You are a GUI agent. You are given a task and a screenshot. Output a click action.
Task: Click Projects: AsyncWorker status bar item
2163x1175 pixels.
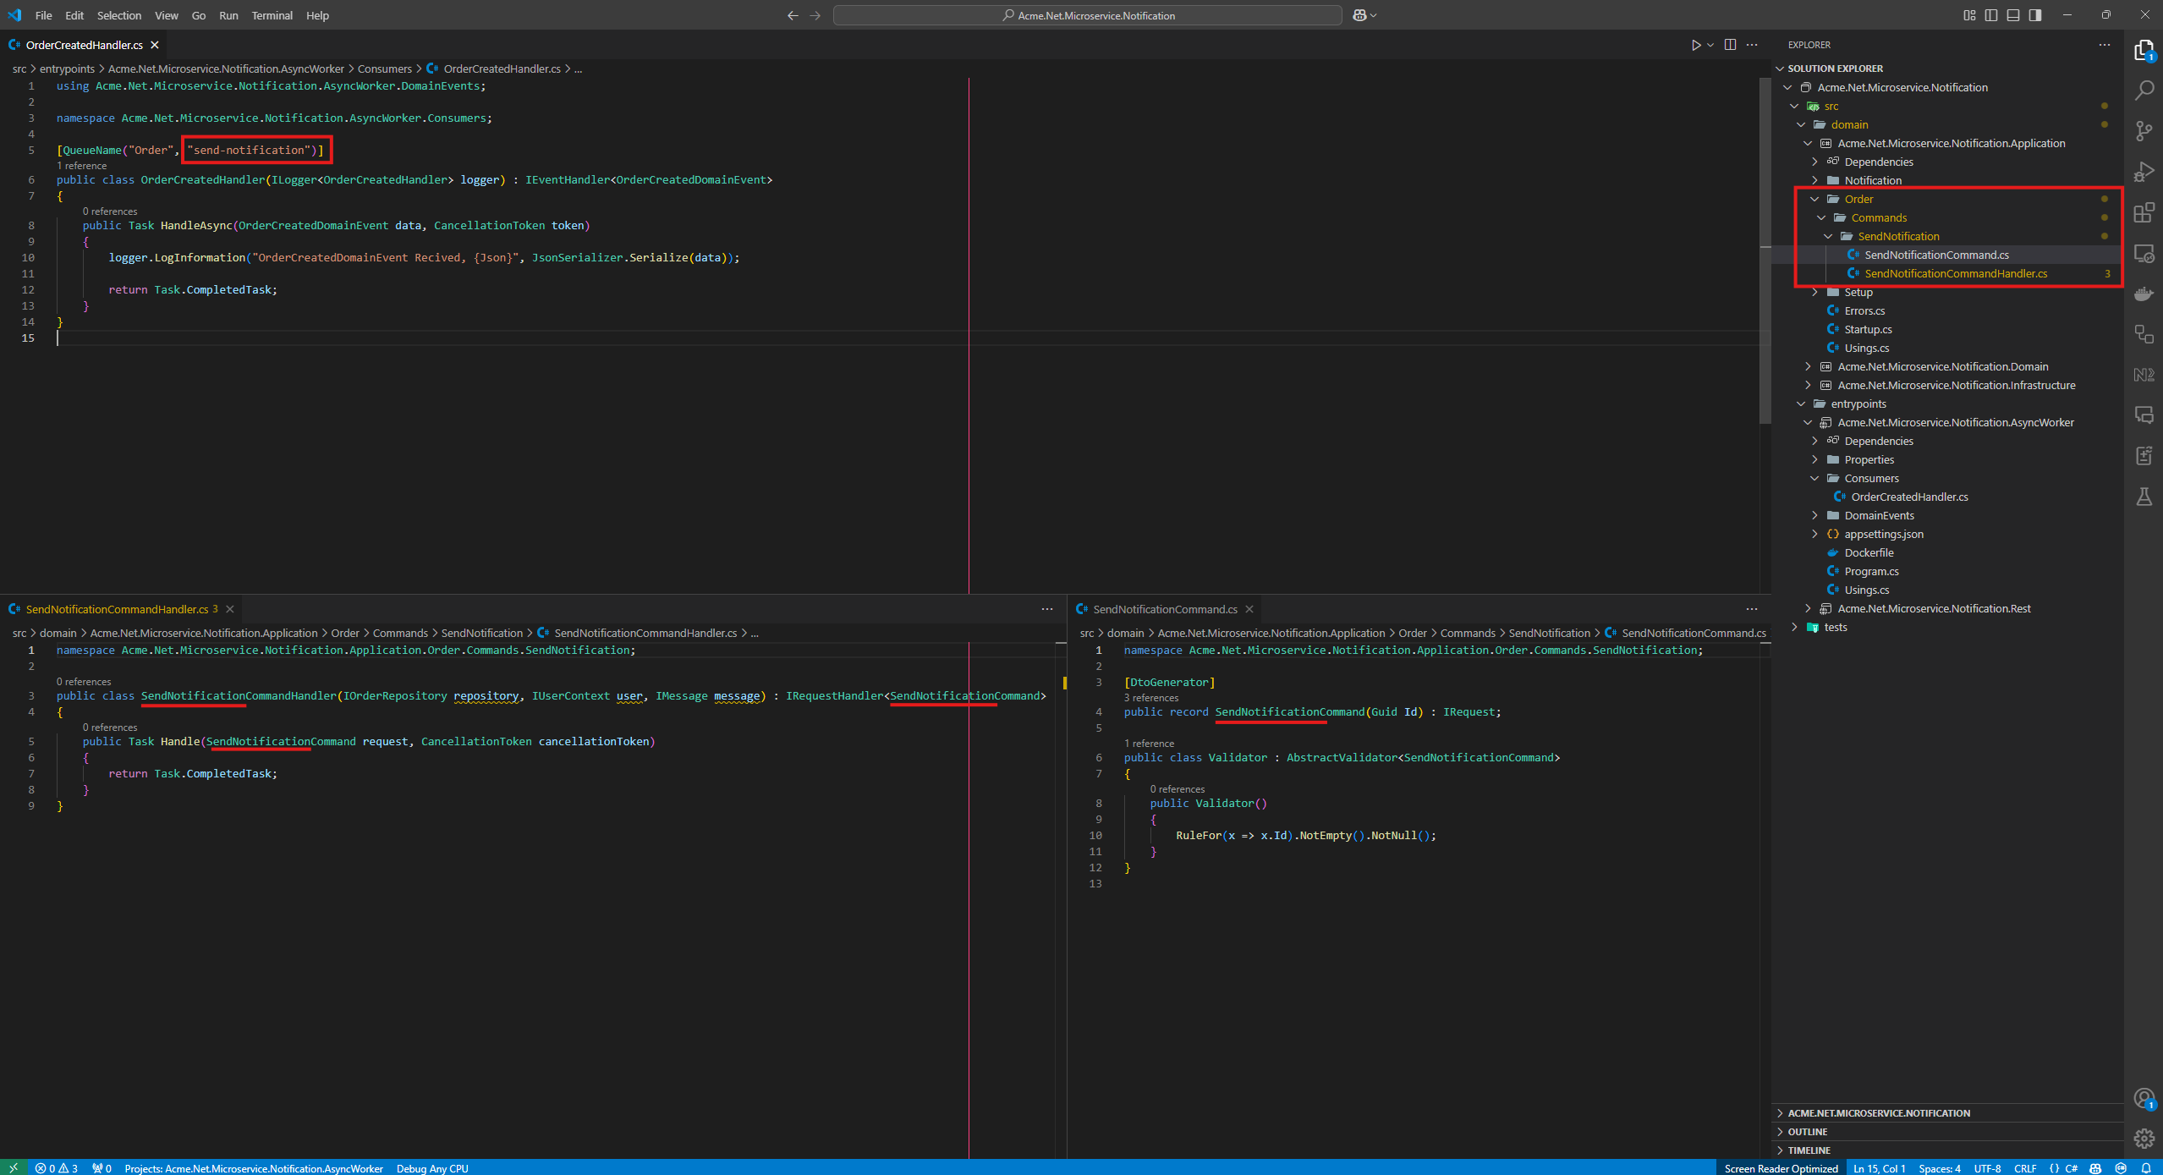click(254, 1168)
